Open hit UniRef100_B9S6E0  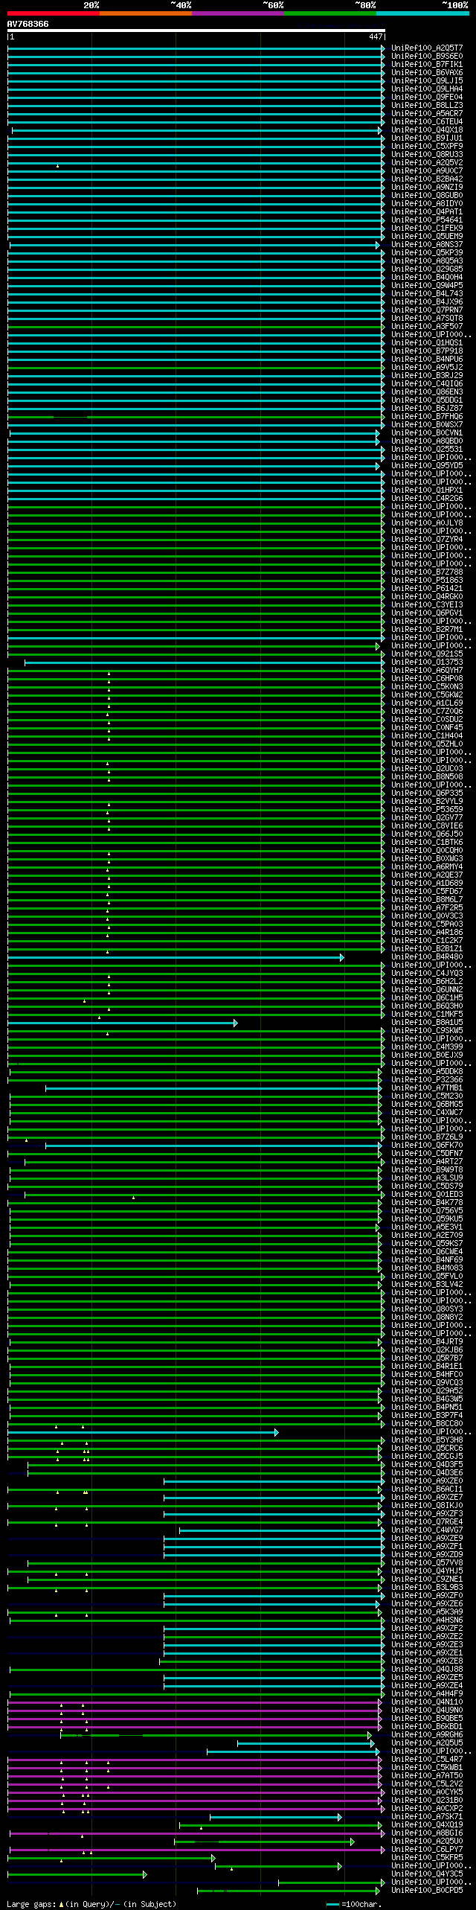[427, 57]
